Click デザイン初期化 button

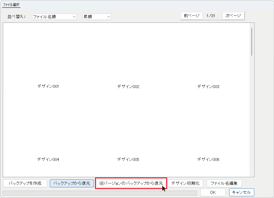tap(185, 183)
